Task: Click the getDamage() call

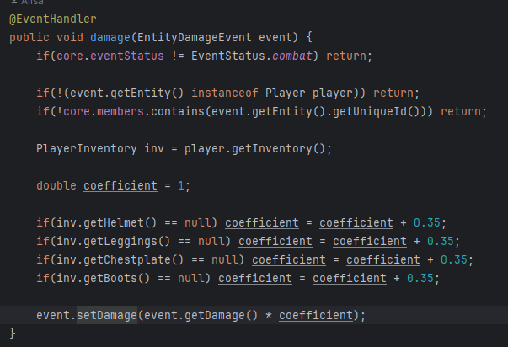Action: coord(222,315)
